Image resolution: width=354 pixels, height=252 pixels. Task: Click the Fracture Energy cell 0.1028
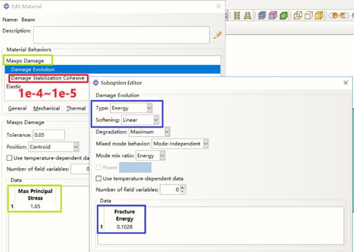(x=124, y=227)
